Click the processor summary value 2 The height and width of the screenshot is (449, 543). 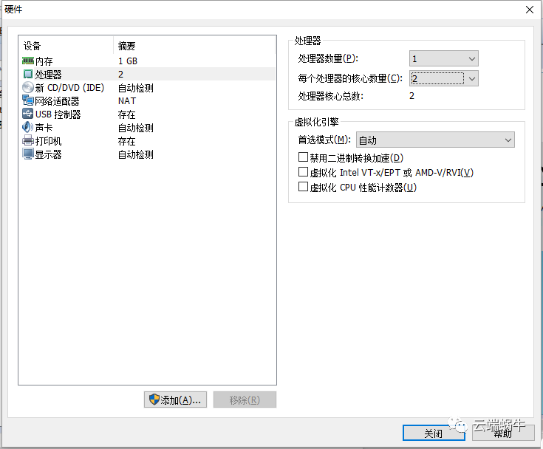tap(121, 75)
